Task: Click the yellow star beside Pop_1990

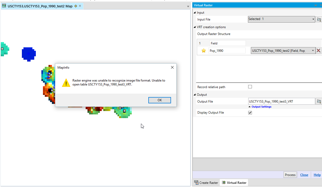Action: click(203, 50)
